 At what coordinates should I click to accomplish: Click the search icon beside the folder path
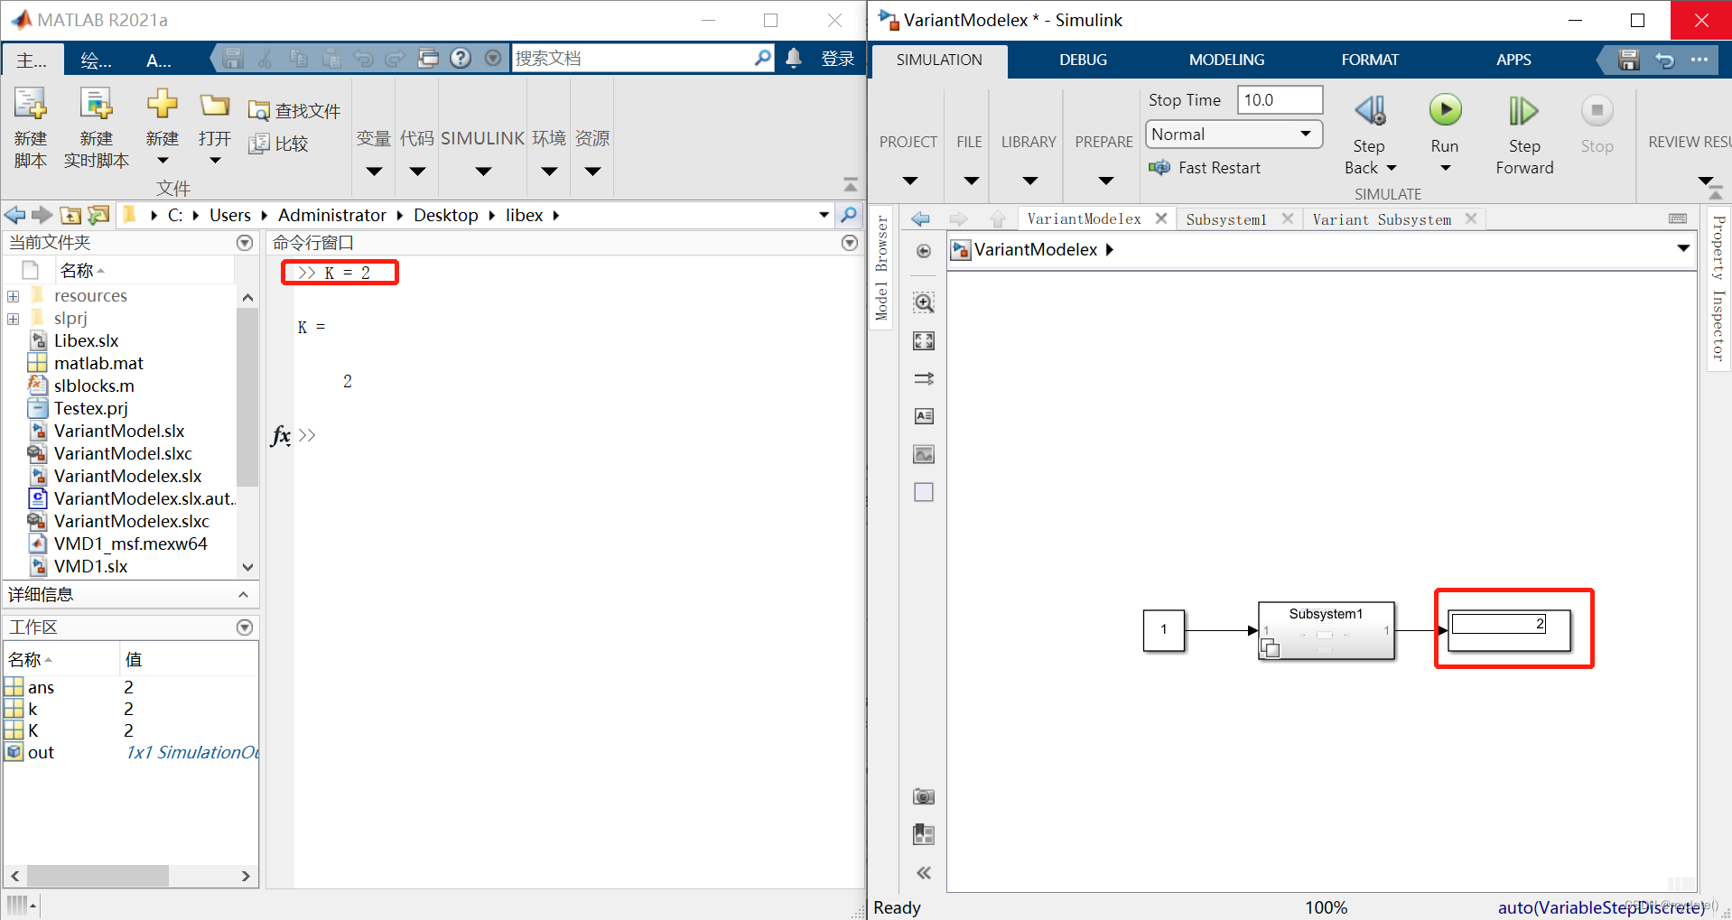pos(849,215)
